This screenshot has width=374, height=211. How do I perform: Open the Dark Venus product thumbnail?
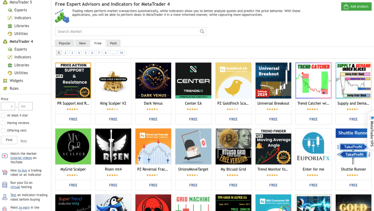point(153,81)
